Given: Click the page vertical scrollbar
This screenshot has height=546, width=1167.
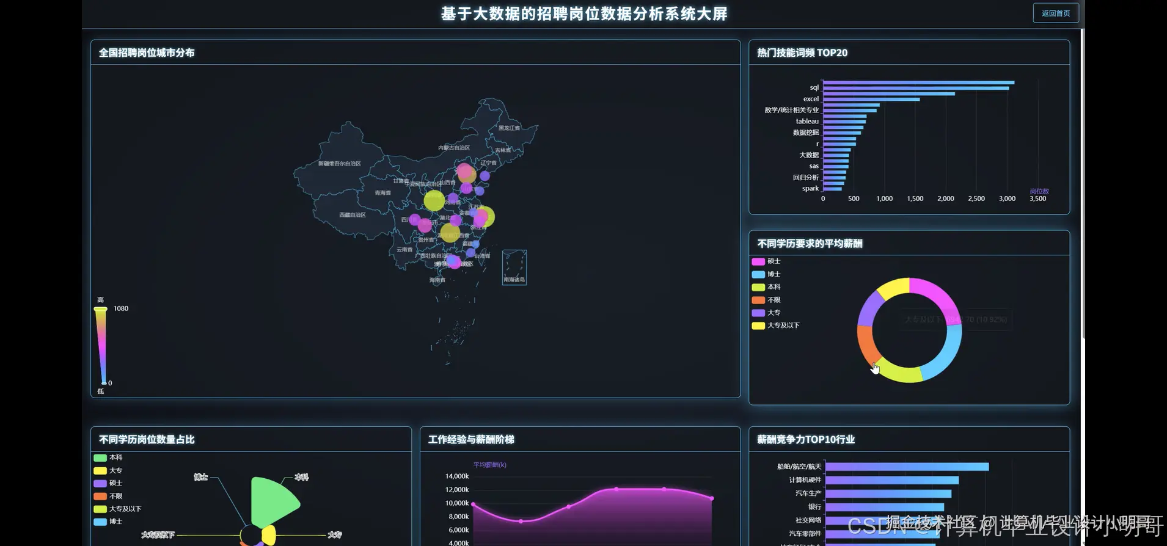Looking at the screenshot, I should click(1083, 183).
